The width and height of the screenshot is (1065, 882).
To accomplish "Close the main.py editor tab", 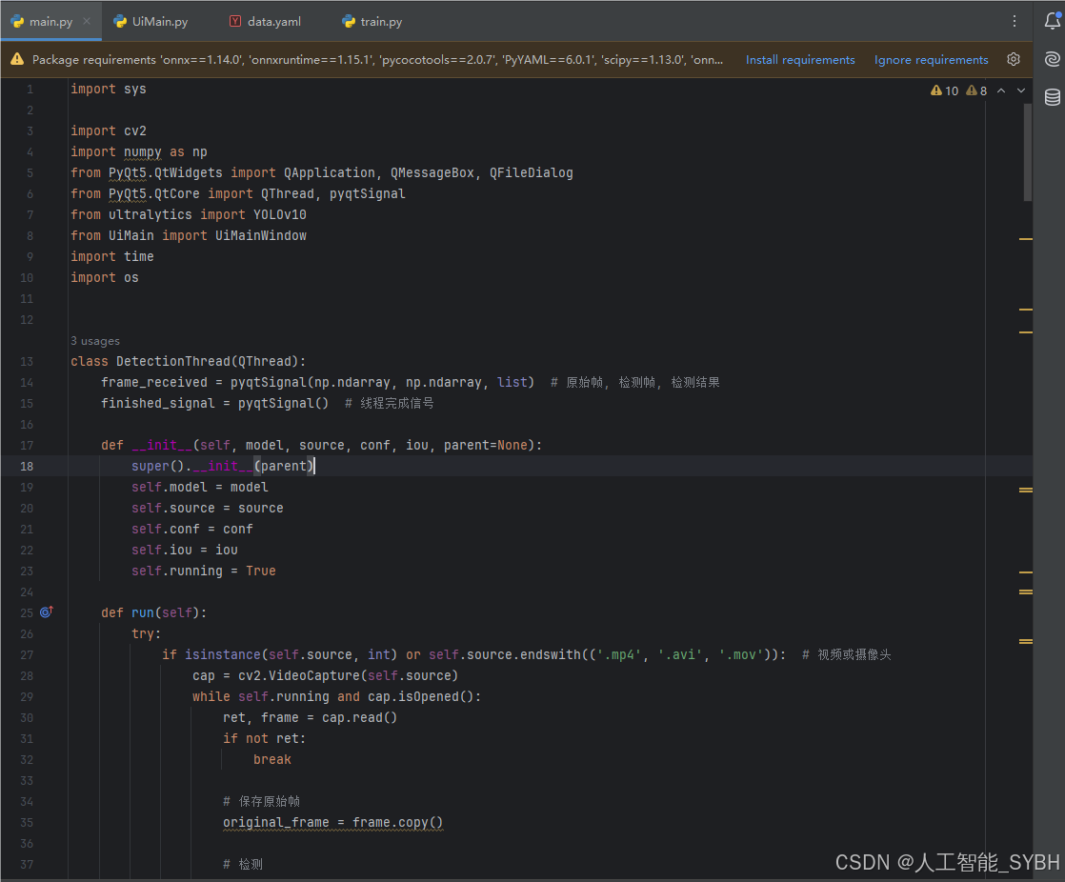I will [x=87, y=20].
